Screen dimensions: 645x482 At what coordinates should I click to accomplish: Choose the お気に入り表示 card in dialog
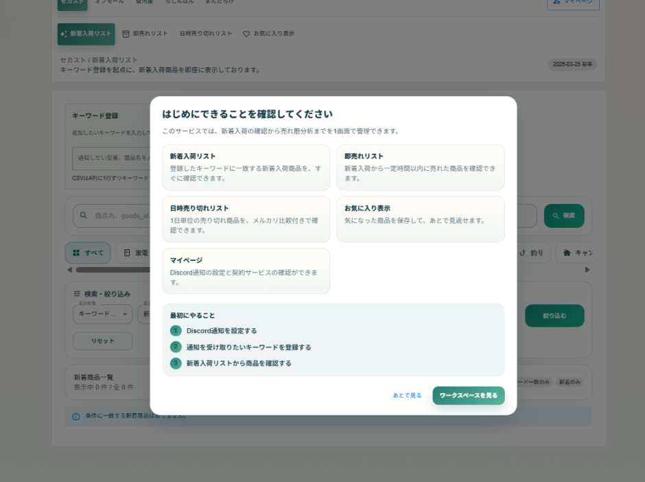click(420, 219)
